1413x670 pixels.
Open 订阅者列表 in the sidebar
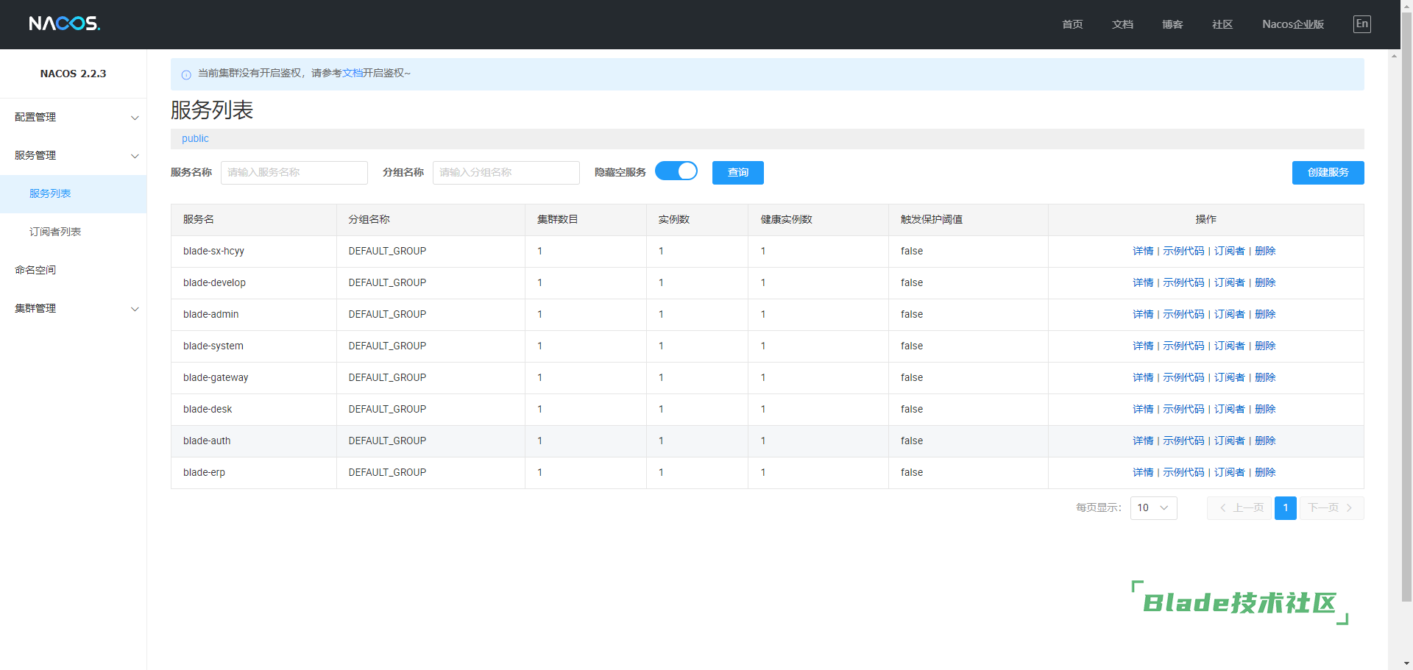74,232
